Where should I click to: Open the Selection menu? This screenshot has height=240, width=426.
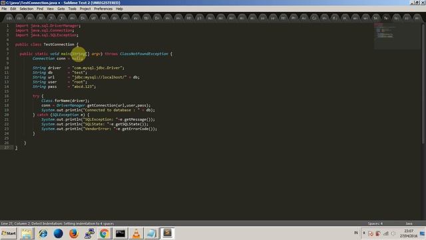click(x=27, y=9)
